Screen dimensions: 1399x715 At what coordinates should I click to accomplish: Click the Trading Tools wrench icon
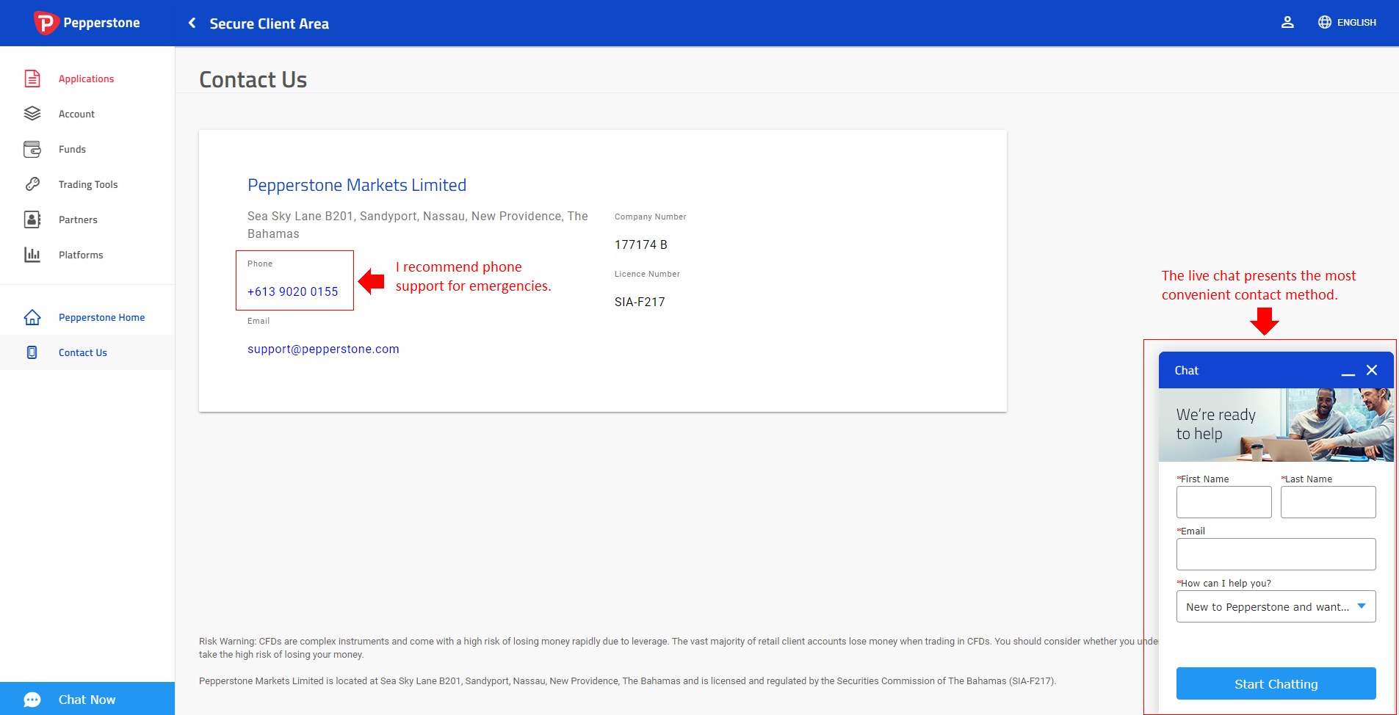coord(32,184)
